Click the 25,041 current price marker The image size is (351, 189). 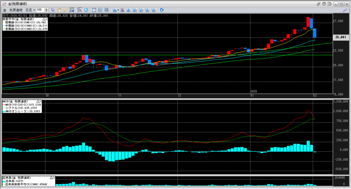(341, 37)
